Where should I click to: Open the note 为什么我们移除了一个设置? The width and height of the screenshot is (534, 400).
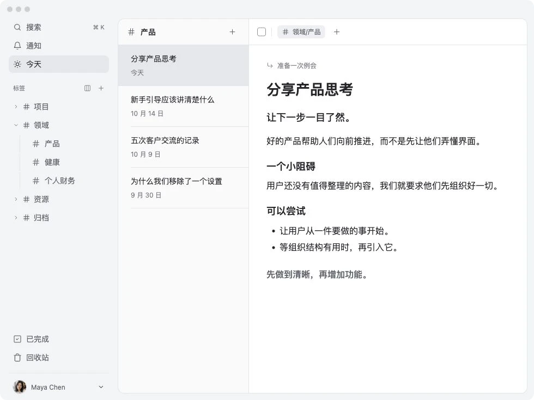(183, 188)
